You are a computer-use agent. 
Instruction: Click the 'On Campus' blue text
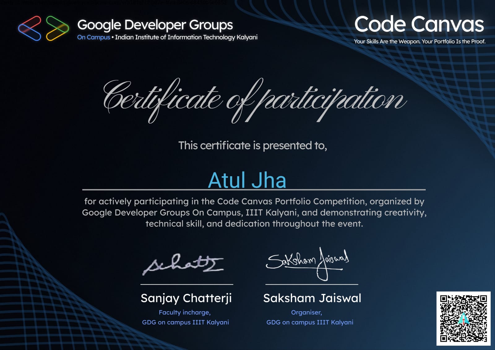[x=94, y=37]
